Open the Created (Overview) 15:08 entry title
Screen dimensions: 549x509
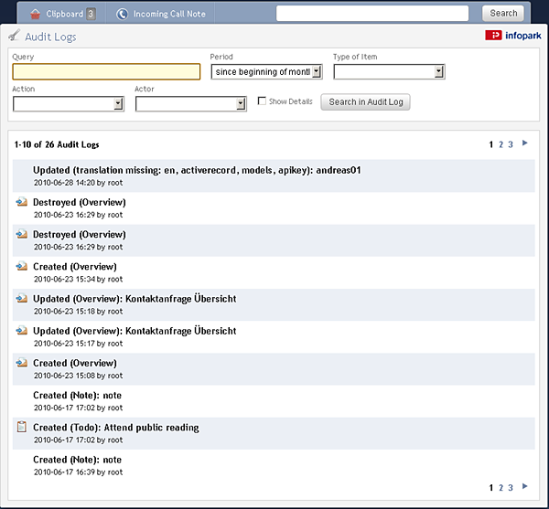[75, 363]
